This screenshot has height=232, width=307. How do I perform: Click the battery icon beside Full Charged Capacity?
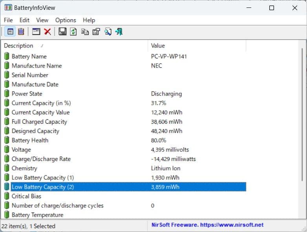7,122
